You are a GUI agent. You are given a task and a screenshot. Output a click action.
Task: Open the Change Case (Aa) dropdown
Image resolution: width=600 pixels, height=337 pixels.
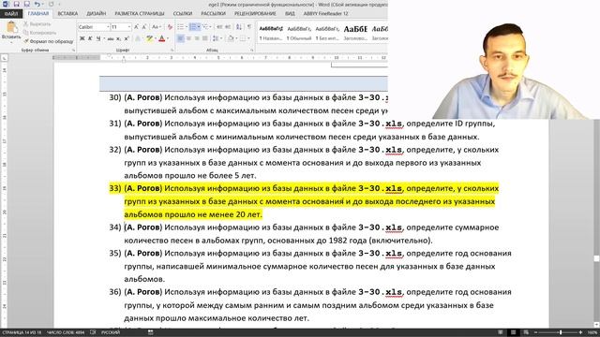click(157, 27)
